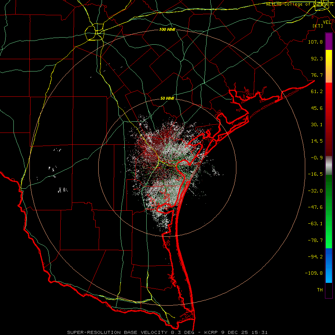
Task: Pick the yellow-orange segment of the color bar
Action: point(329,66)
